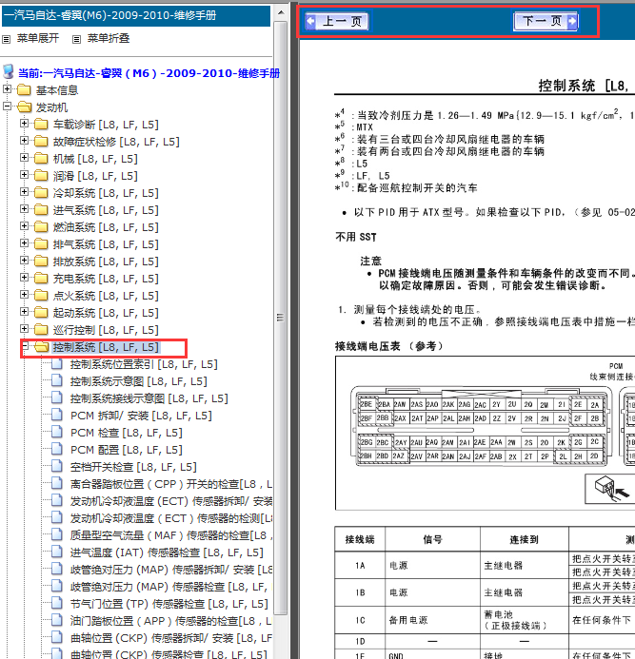This screenshot has width=635, height=659.
Task: Expand the 润滑 [L8, LF, L5] node
Action: point(24,175)
